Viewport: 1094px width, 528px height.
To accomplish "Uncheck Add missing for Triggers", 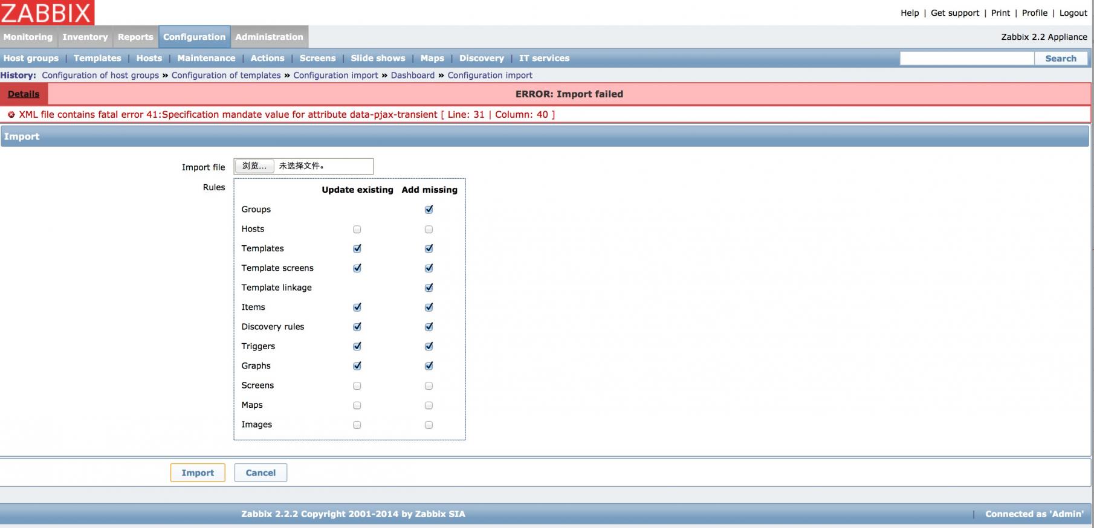I will coord(429,347).
